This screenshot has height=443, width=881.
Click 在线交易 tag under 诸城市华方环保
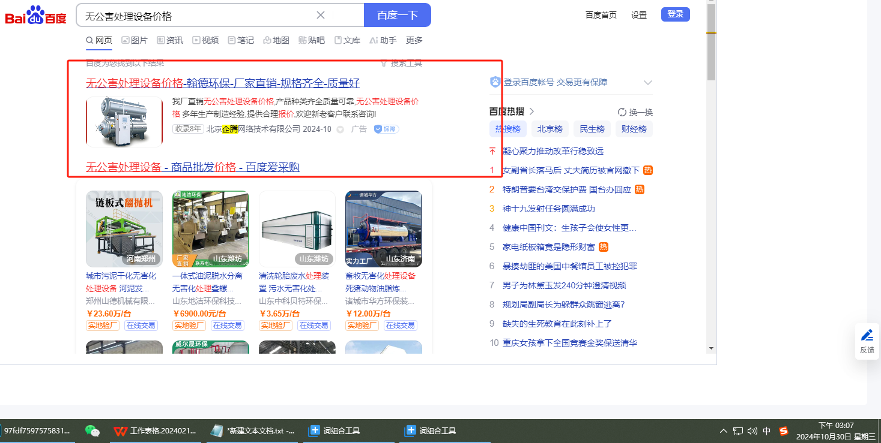click(401, 326)
